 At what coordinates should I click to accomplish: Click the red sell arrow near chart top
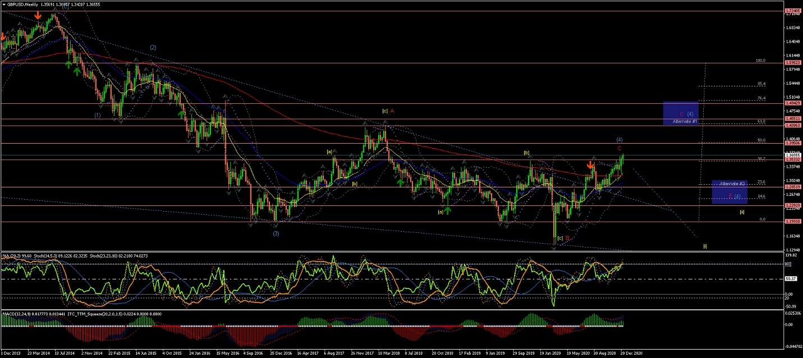tap(37, 15)
